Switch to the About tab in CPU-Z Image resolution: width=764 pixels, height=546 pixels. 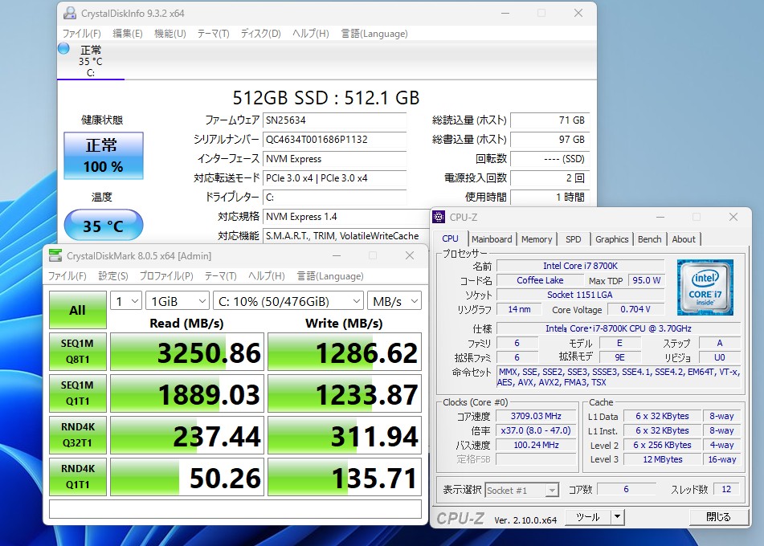click(684, 239)
